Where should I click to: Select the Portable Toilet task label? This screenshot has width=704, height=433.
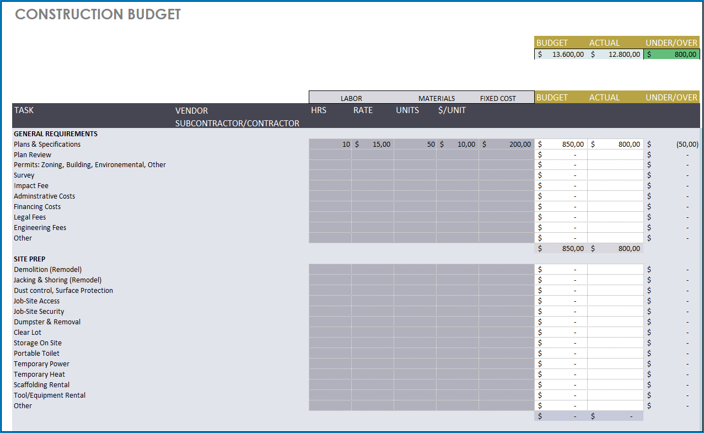coord(36,353)
